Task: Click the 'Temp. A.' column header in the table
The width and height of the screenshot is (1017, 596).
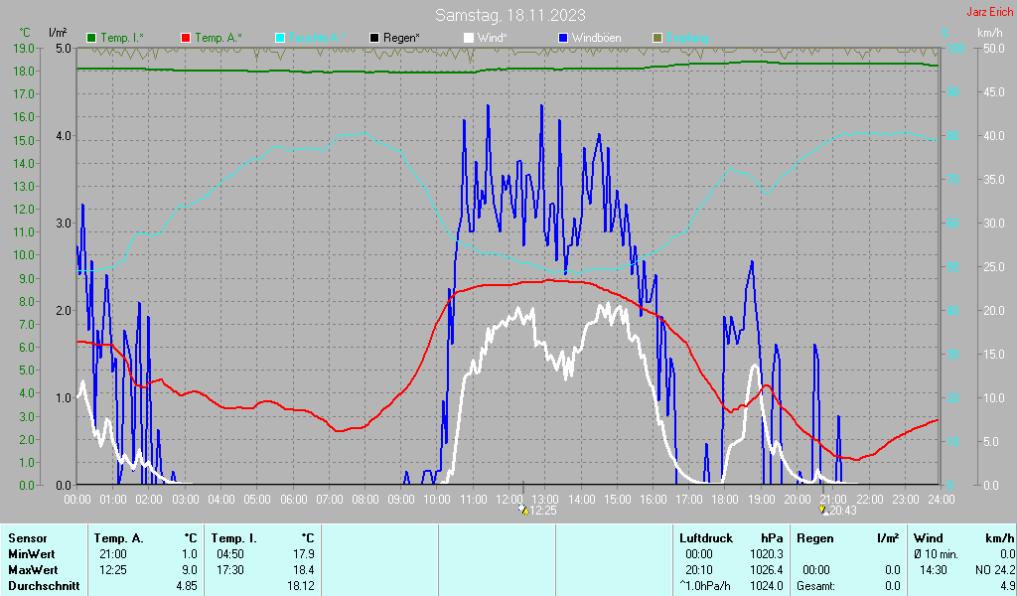Action: 119,538
